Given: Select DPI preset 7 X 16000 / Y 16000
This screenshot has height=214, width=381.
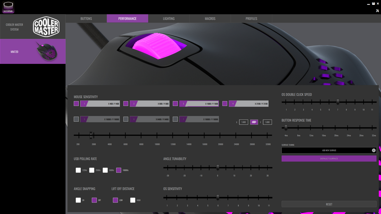Looking at the screenshot, I should point(199,119).
